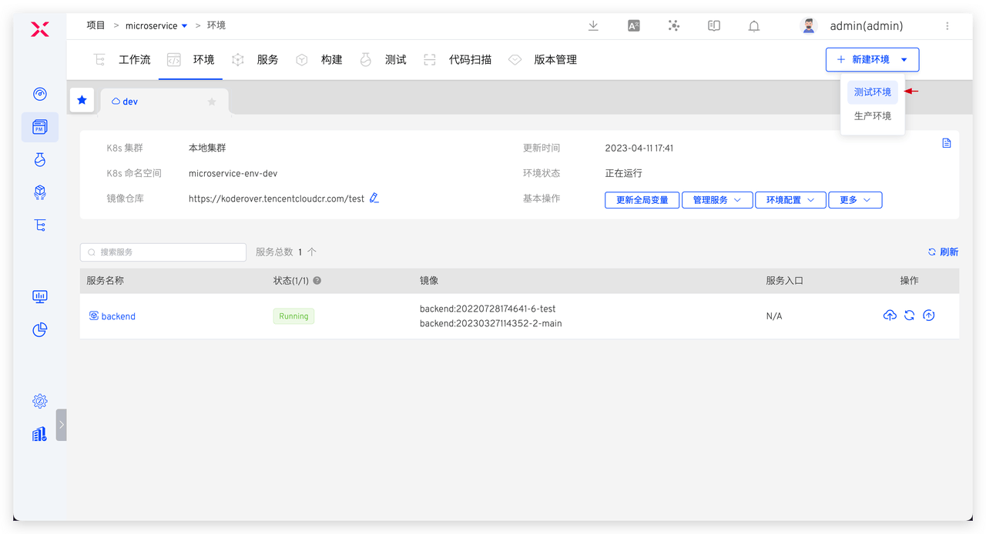This screenshot has width=986, height=534.
Task: Open system settings via the gear icon
Action: tap(39, 401)
